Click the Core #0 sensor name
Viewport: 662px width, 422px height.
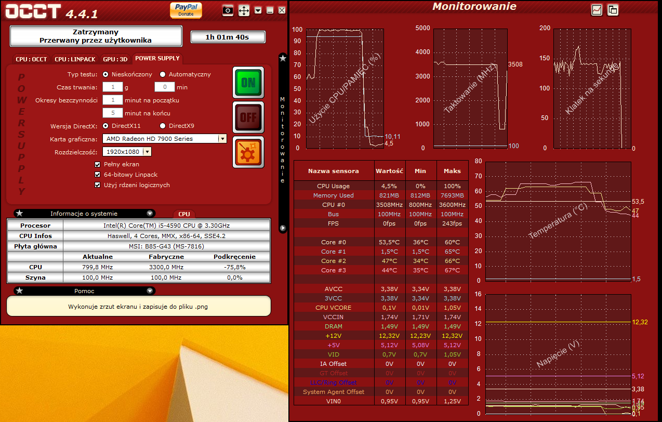(x=334, y=242)
